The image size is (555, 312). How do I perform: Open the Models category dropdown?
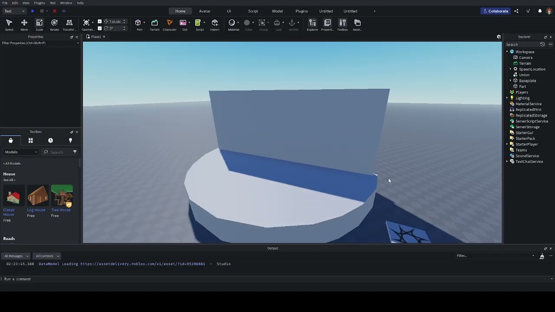21,152
